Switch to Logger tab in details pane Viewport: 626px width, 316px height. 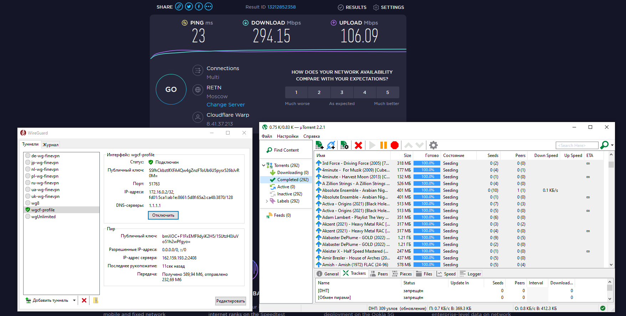click(x=471, y=274)
